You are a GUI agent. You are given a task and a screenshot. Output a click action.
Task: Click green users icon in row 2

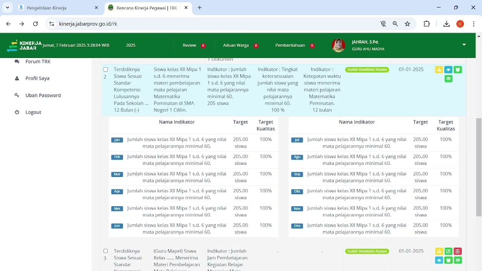coord(458,70)
